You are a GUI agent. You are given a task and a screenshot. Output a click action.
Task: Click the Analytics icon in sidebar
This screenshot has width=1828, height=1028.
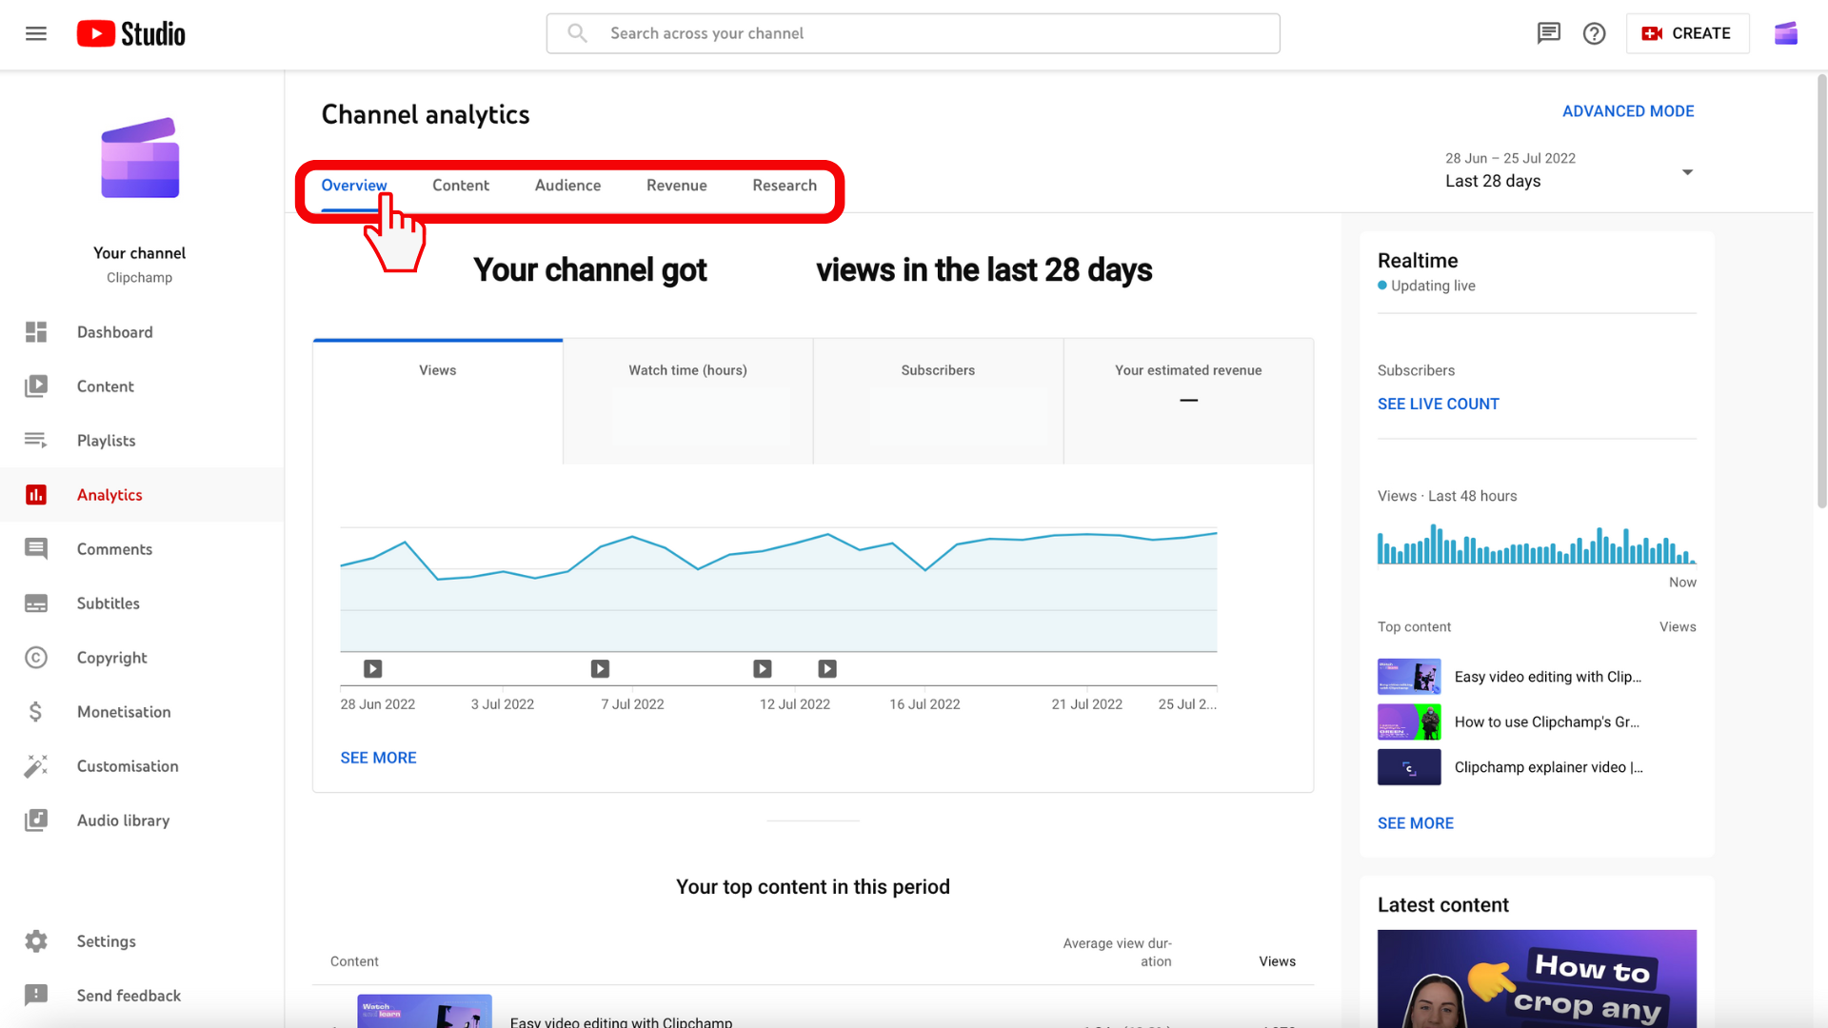pos(36,495)
